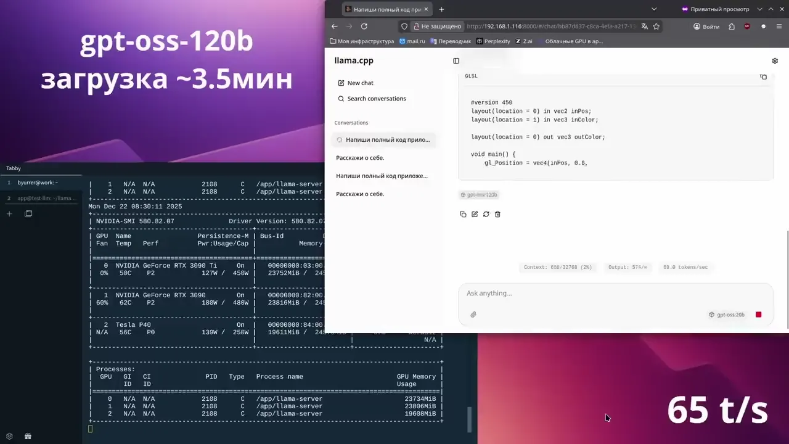The width and height of the screenshot is (789, 444).
Task: Copy the GLSL code block
Action: point(763,76)
